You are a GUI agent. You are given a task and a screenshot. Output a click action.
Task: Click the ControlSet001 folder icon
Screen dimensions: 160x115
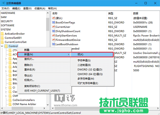click(2, 38)
